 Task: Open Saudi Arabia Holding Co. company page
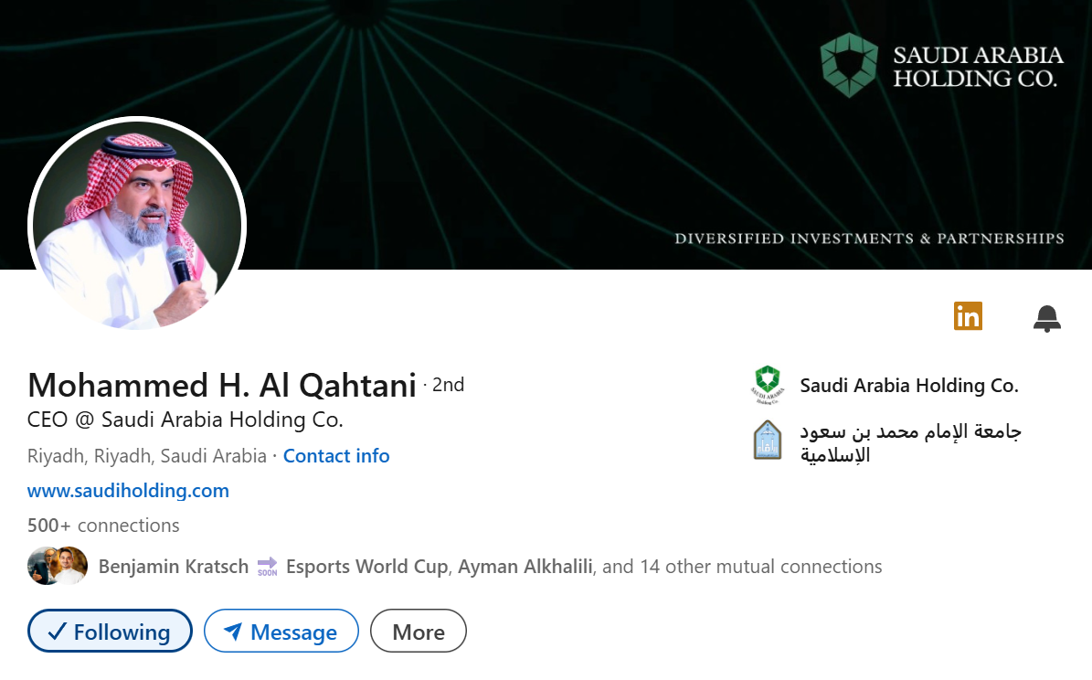[x=909, y=385]
